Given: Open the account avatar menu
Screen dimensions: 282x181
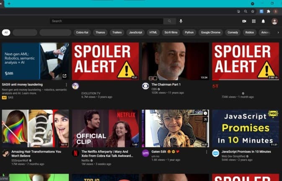Looking at the screenshot, I should (x=274, y=21).
